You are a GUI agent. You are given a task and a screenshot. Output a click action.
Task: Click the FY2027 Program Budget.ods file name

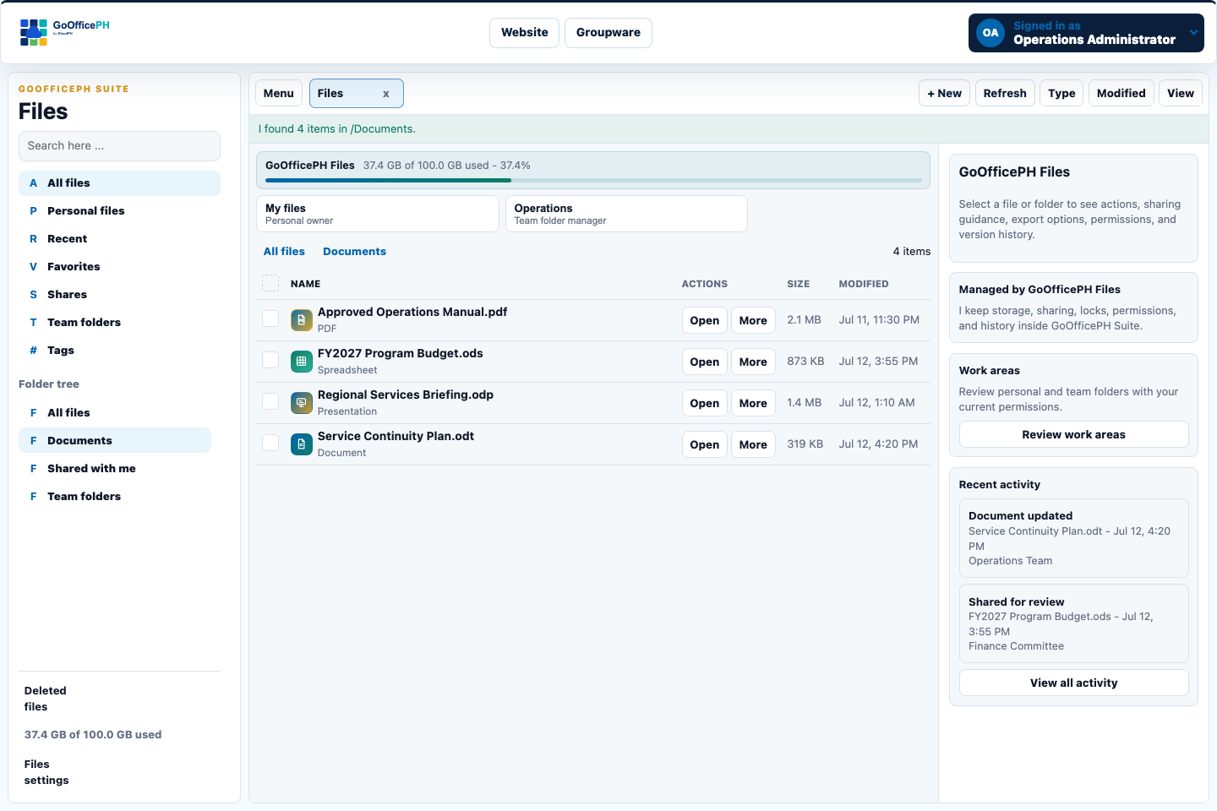tap(401, 353)
